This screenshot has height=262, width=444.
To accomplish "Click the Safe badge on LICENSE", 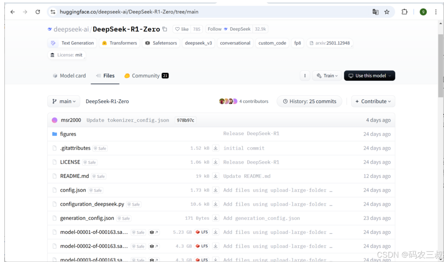I will point(90,162).
